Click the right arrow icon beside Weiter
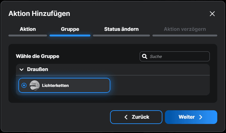Screen dimensions: 226x133 [x=201, y=117]
